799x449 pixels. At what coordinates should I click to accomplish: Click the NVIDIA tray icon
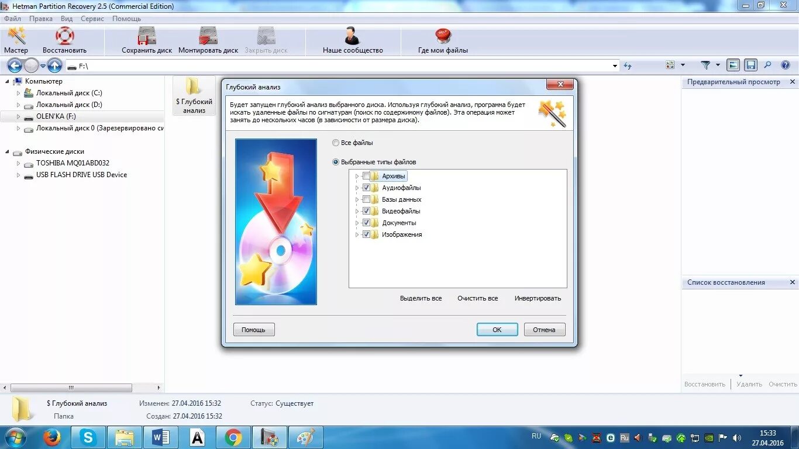[x=709, y=437]
